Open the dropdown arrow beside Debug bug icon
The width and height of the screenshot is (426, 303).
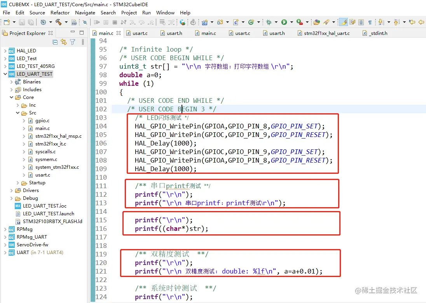point(276,22)
